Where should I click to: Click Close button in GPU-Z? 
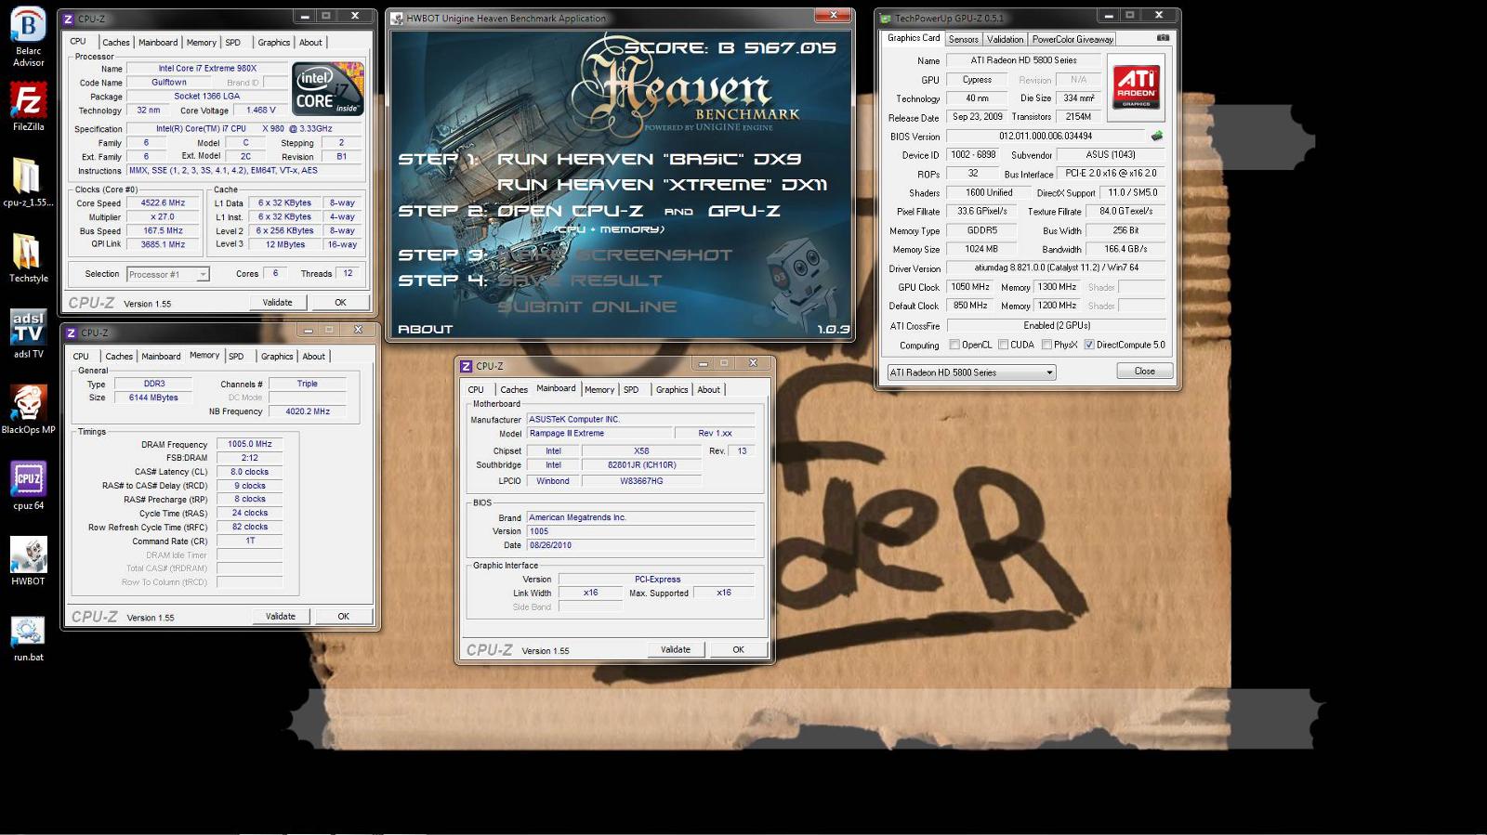pos(1145,372)
